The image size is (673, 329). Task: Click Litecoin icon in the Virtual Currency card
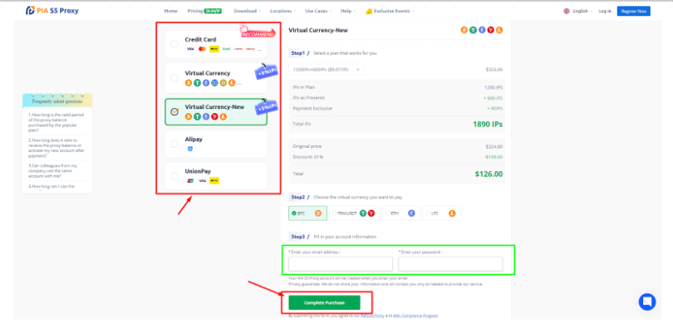point(232,83)
